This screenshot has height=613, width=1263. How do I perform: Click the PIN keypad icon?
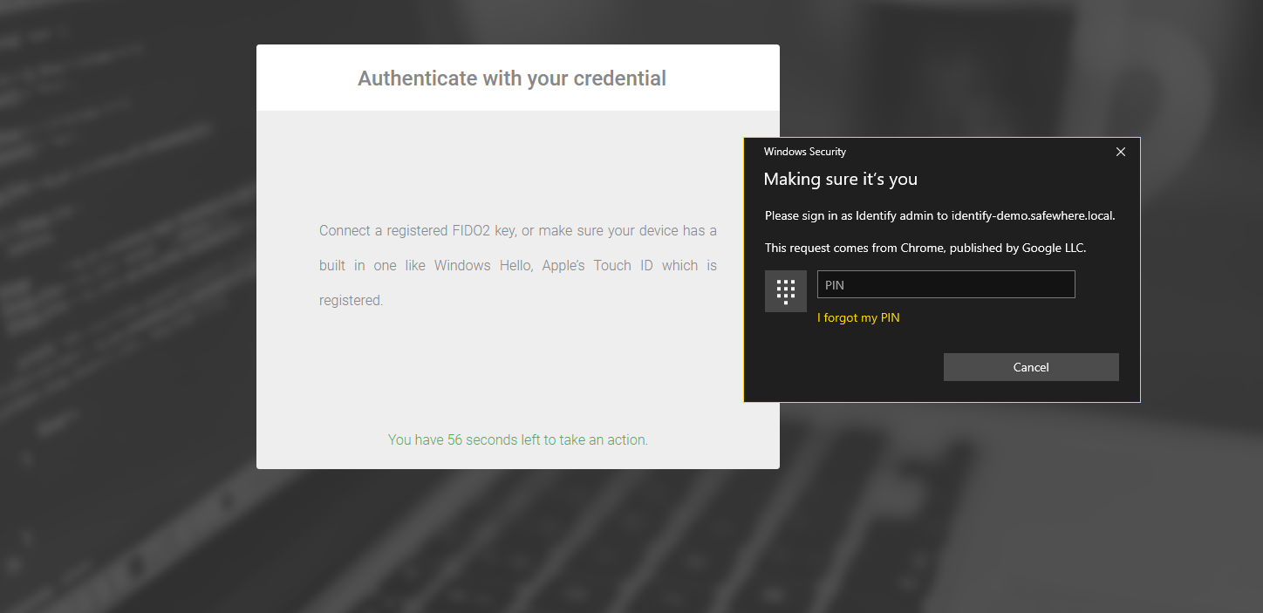coord(785,290)
